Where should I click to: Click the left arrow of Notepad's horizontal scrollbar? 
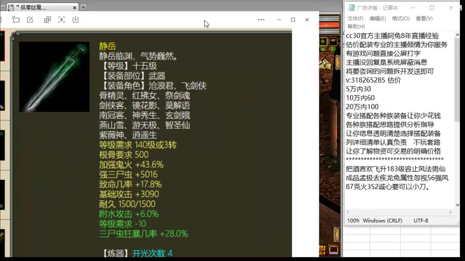click(347, 212)
